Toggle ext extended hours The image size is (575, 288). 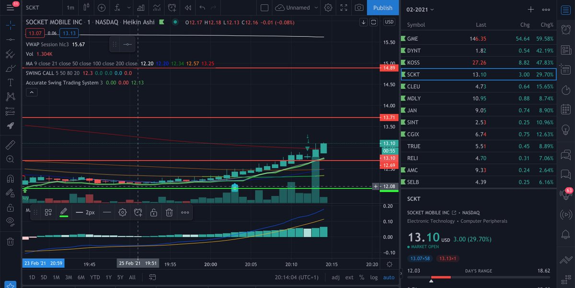click(x=349, y=277)
